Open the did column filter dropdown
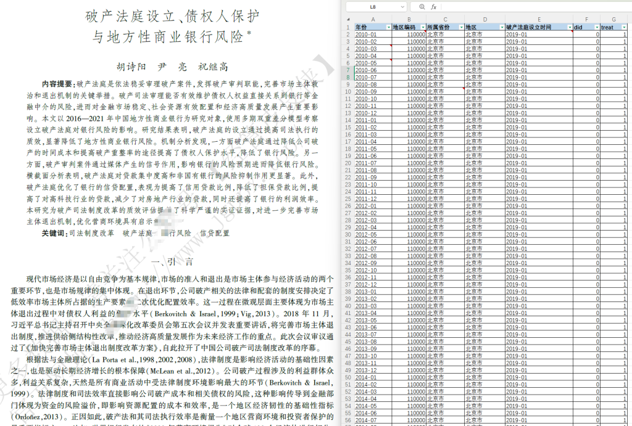 596,28
